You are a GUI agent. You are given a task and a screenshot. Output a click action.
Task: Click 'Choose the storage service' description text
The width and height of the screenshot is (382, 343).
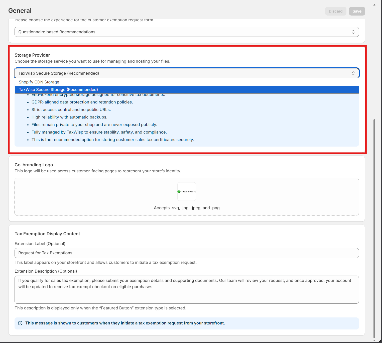(92, 61)
